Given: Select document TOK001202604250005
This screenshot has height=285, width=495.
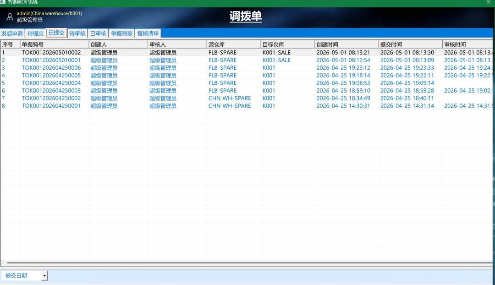Looking at the screenshot, I should pos(51,75).
